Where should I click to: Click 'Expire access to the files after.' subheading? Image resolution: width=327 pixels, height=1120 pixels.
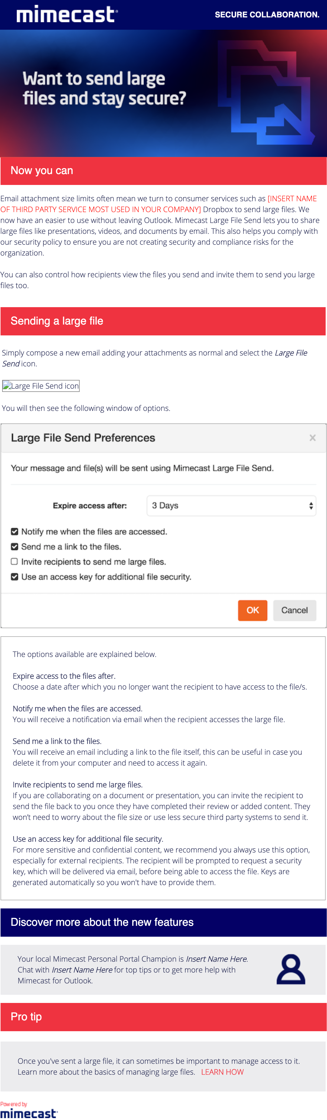(x=64, y=676)
